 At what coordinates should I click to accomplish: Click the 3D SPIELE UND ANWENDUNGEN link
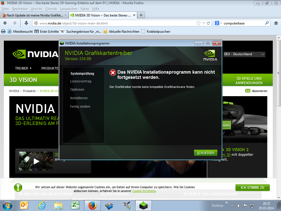click(x=249, y=80)
